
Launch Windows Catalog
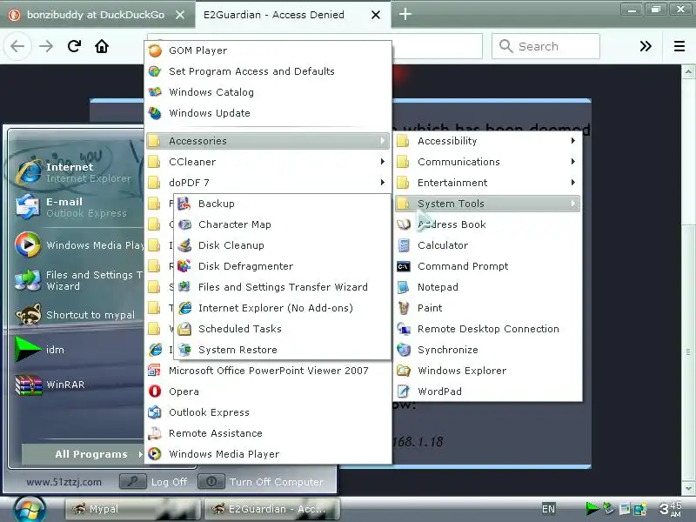coord(268,92)
